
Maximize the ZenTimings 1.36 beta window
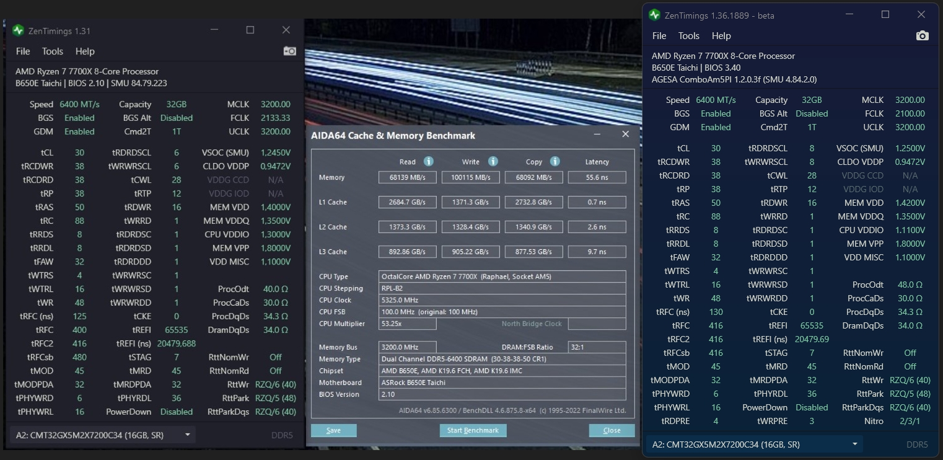pyautogui.click(x=885, y=15)
